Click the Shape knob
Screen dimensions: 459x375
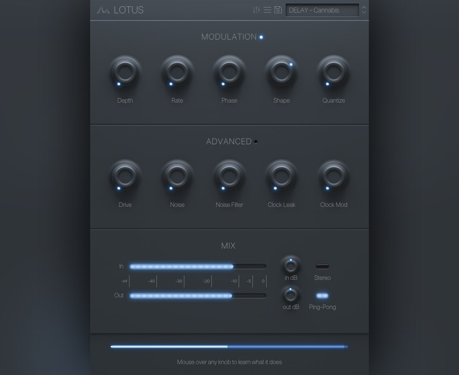click(x=281, y=73)
